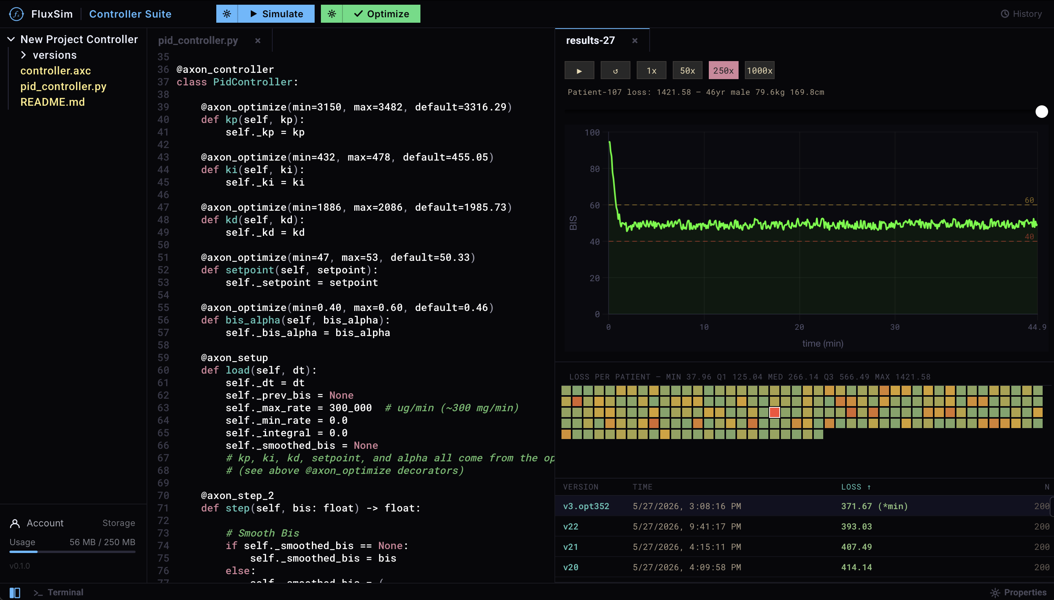Select the highlighted red patient tile

point(775,412)
